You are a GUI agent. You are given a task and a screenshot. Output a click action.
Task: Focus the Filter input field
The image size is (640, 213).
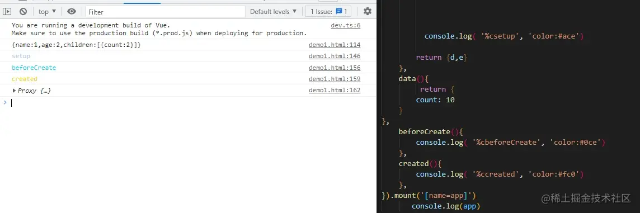165,12
